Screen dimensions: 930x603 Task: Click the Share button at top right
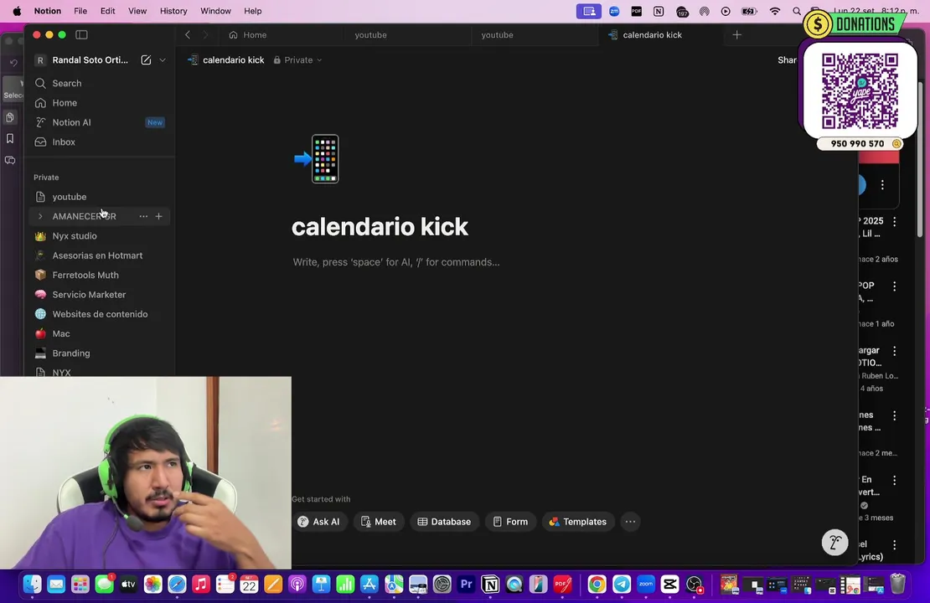787,60
